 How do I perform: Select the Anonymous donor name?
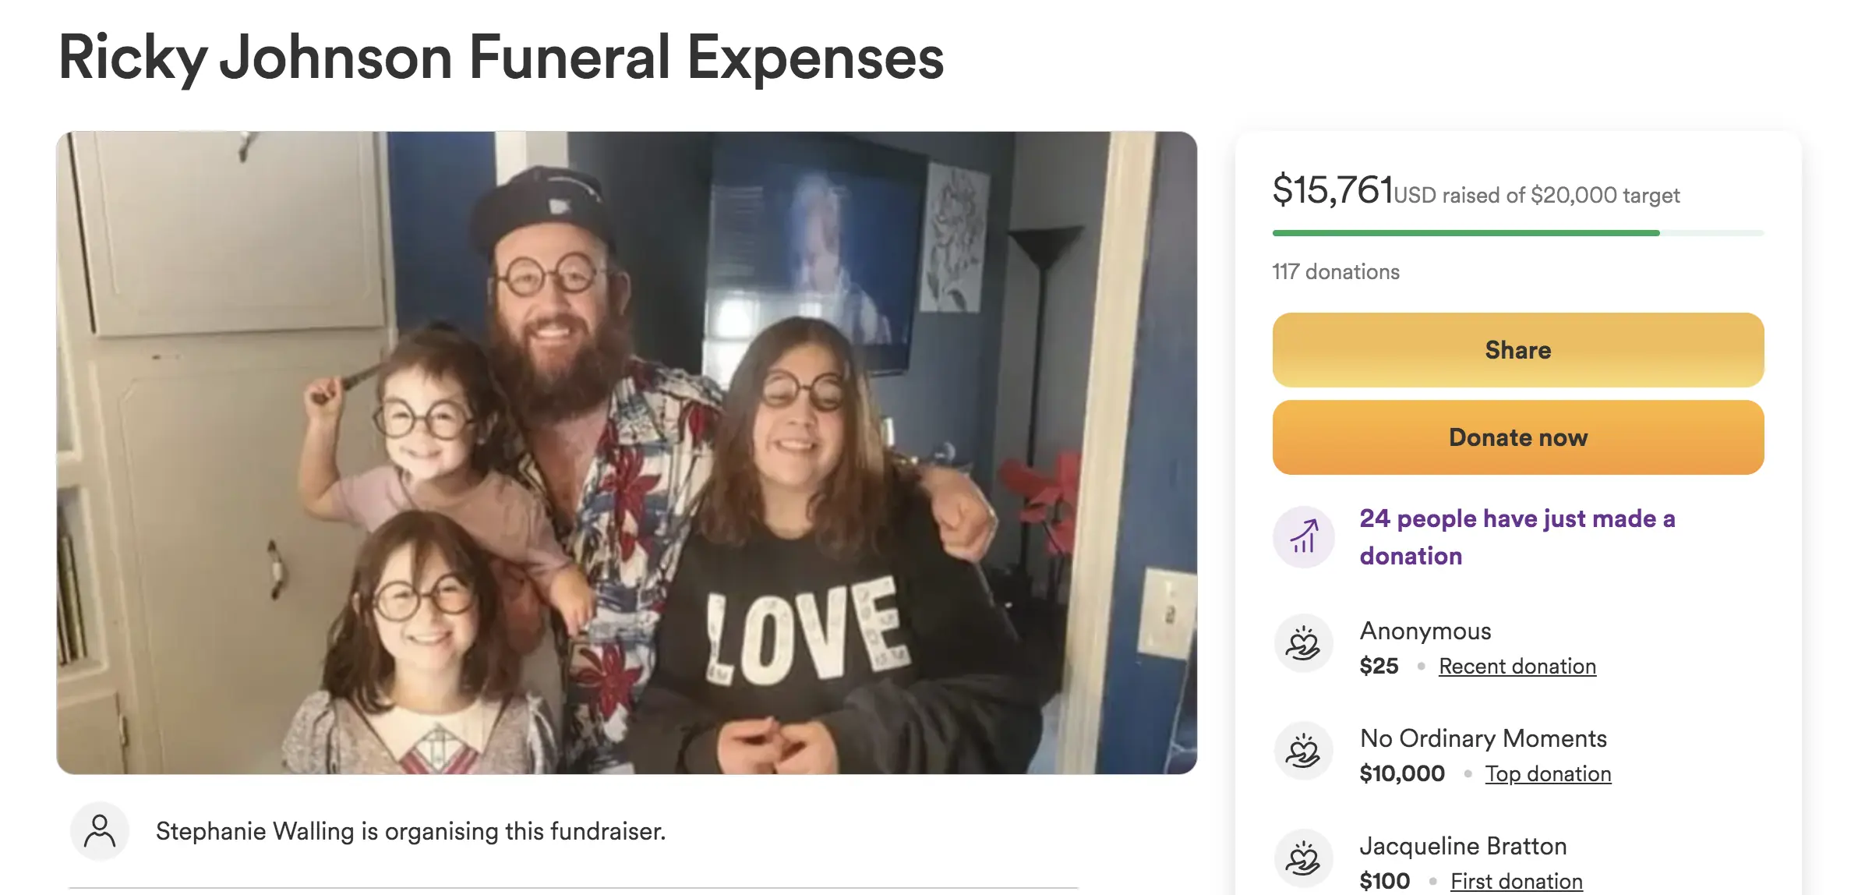pos(1425,631)
